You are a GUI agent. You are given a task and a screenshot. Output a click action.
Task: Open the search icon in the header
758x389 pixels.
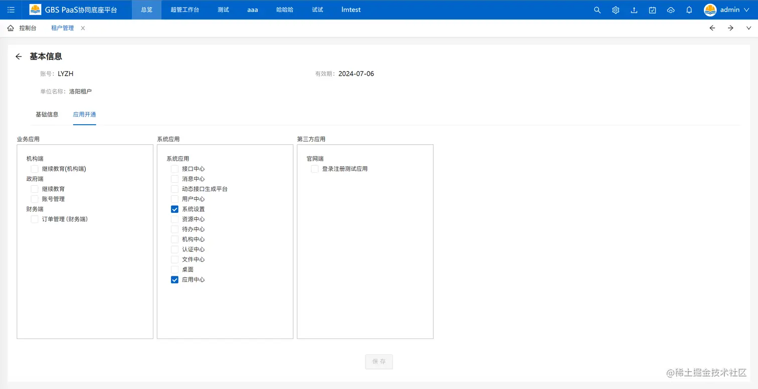597,10
